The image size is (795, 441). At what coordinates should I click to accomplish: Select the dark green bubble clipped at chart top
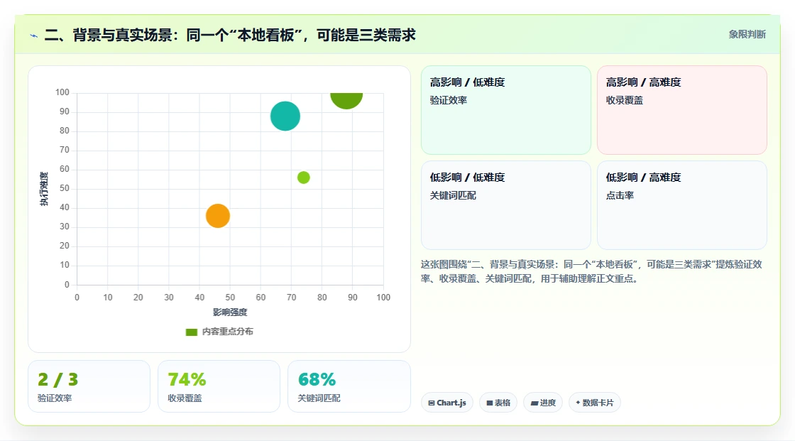click(346, 100)
